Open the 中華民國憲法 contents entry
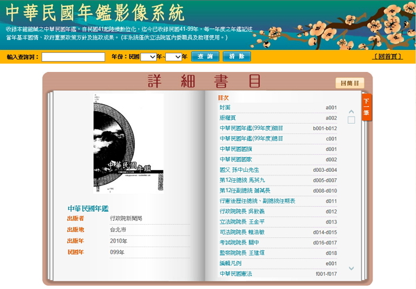416x289 pixels. pyautogui.click(x=236, y=274)
